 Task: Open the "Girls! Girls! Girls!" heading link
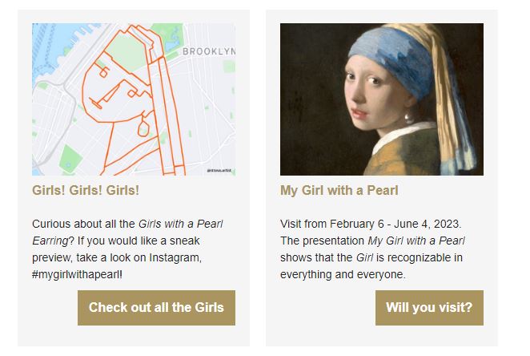86,191
